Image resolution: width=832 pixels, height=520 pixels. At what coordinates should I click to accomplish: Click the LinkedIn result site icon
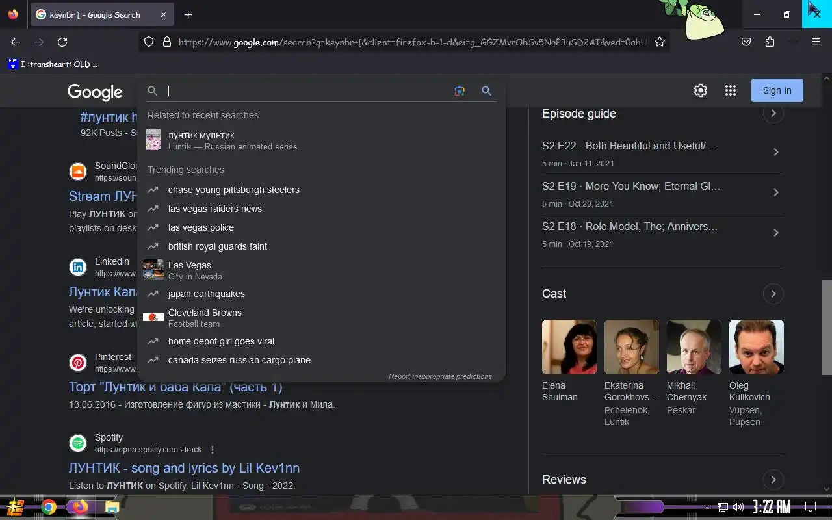click(78, 267)
